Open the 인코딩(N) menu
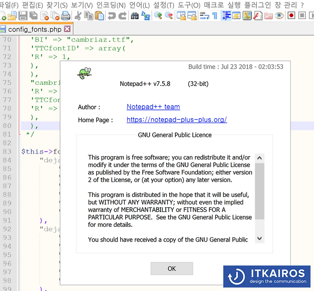Screen dimensions: 314x291 [x=111, y=5]
